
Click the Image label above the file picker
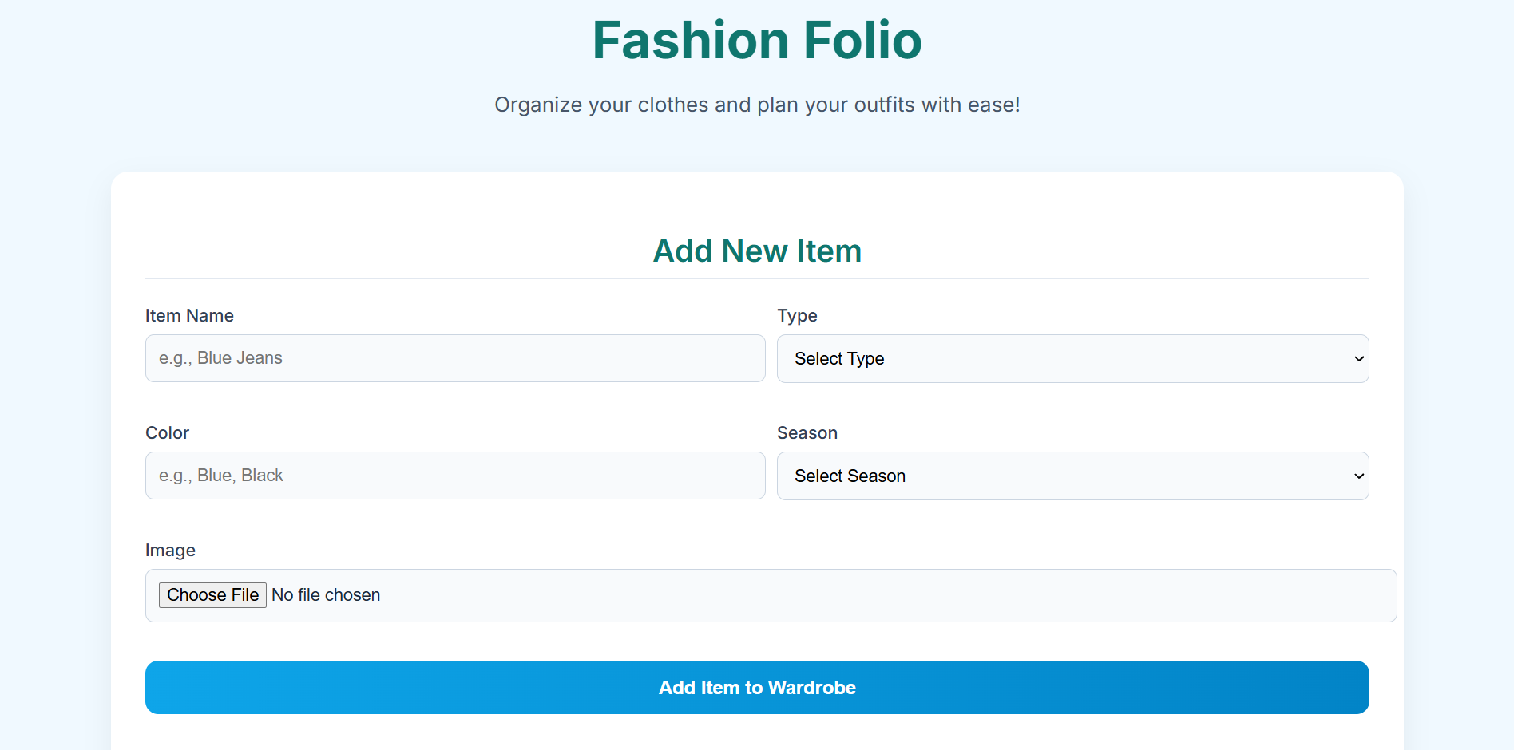click(x=171, y=550)
